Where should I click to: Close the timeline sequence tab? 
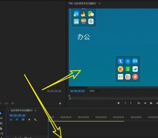8,110
